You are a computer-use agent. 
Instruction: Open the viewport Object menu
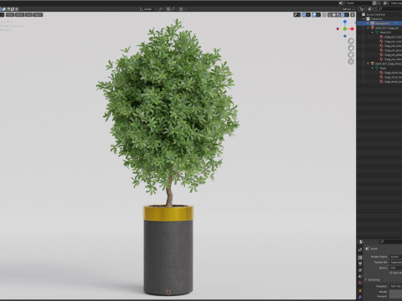coord(38,14)
